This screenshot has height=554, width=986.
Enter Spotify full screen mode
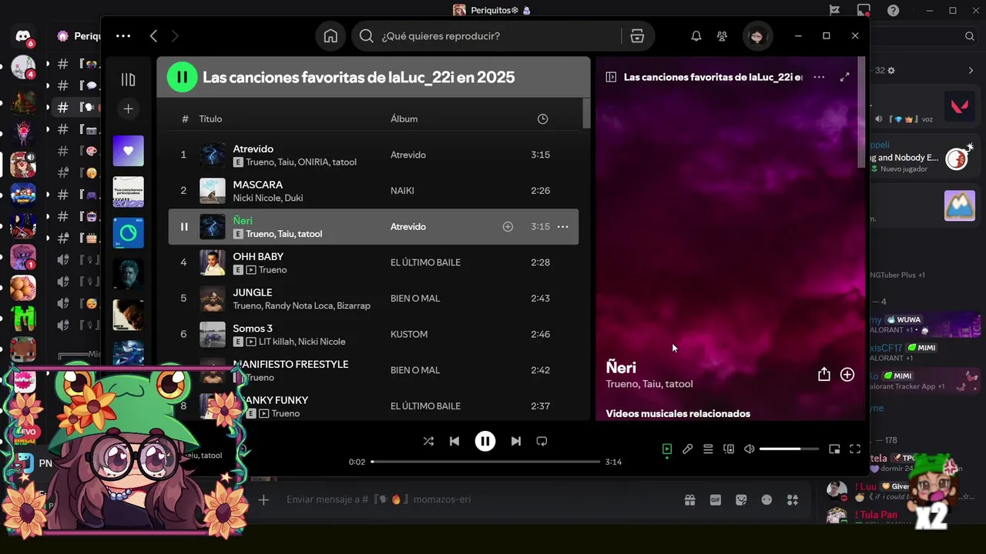(855, 449)
